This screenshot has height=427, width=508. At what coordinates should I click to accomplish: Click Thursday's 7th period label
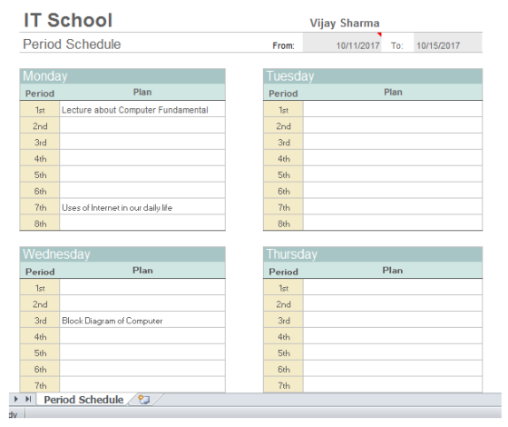click(x=283, y=385)
